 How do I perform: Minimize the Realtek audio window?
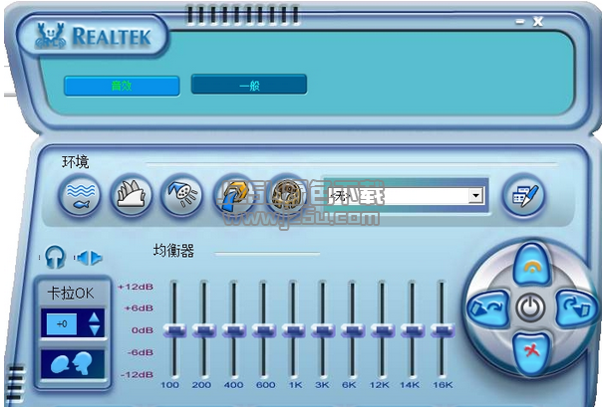point(520,22)
